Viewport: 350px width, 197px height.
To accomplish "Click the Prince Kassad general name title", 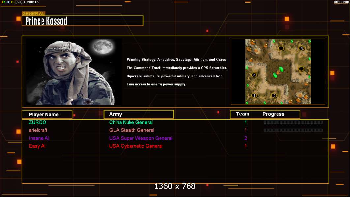I will pos(46,21).
